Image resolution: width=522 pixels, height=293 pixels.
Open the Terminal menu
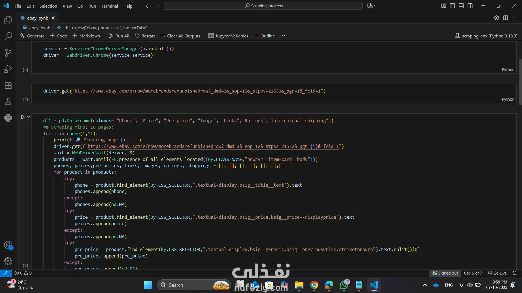pyautogui.click(x=110, y=6)
